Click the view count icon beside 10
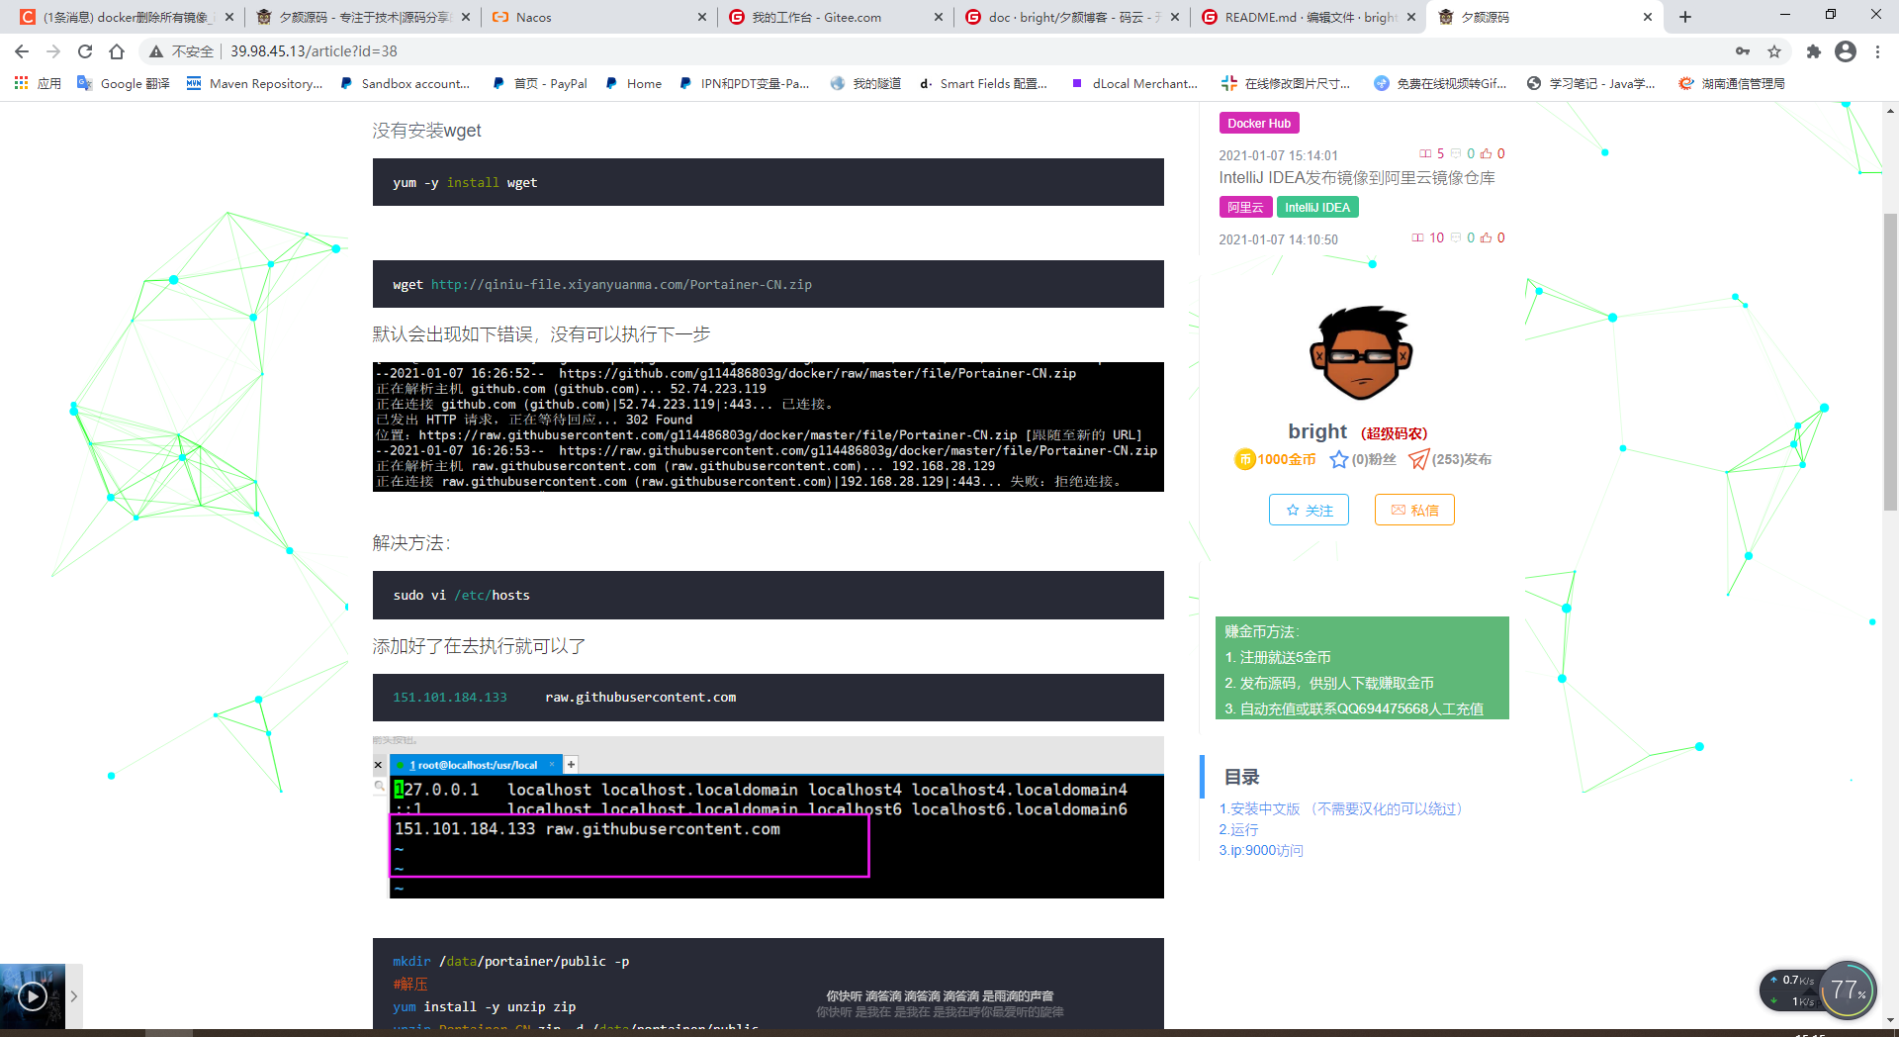 point(1417,238)
